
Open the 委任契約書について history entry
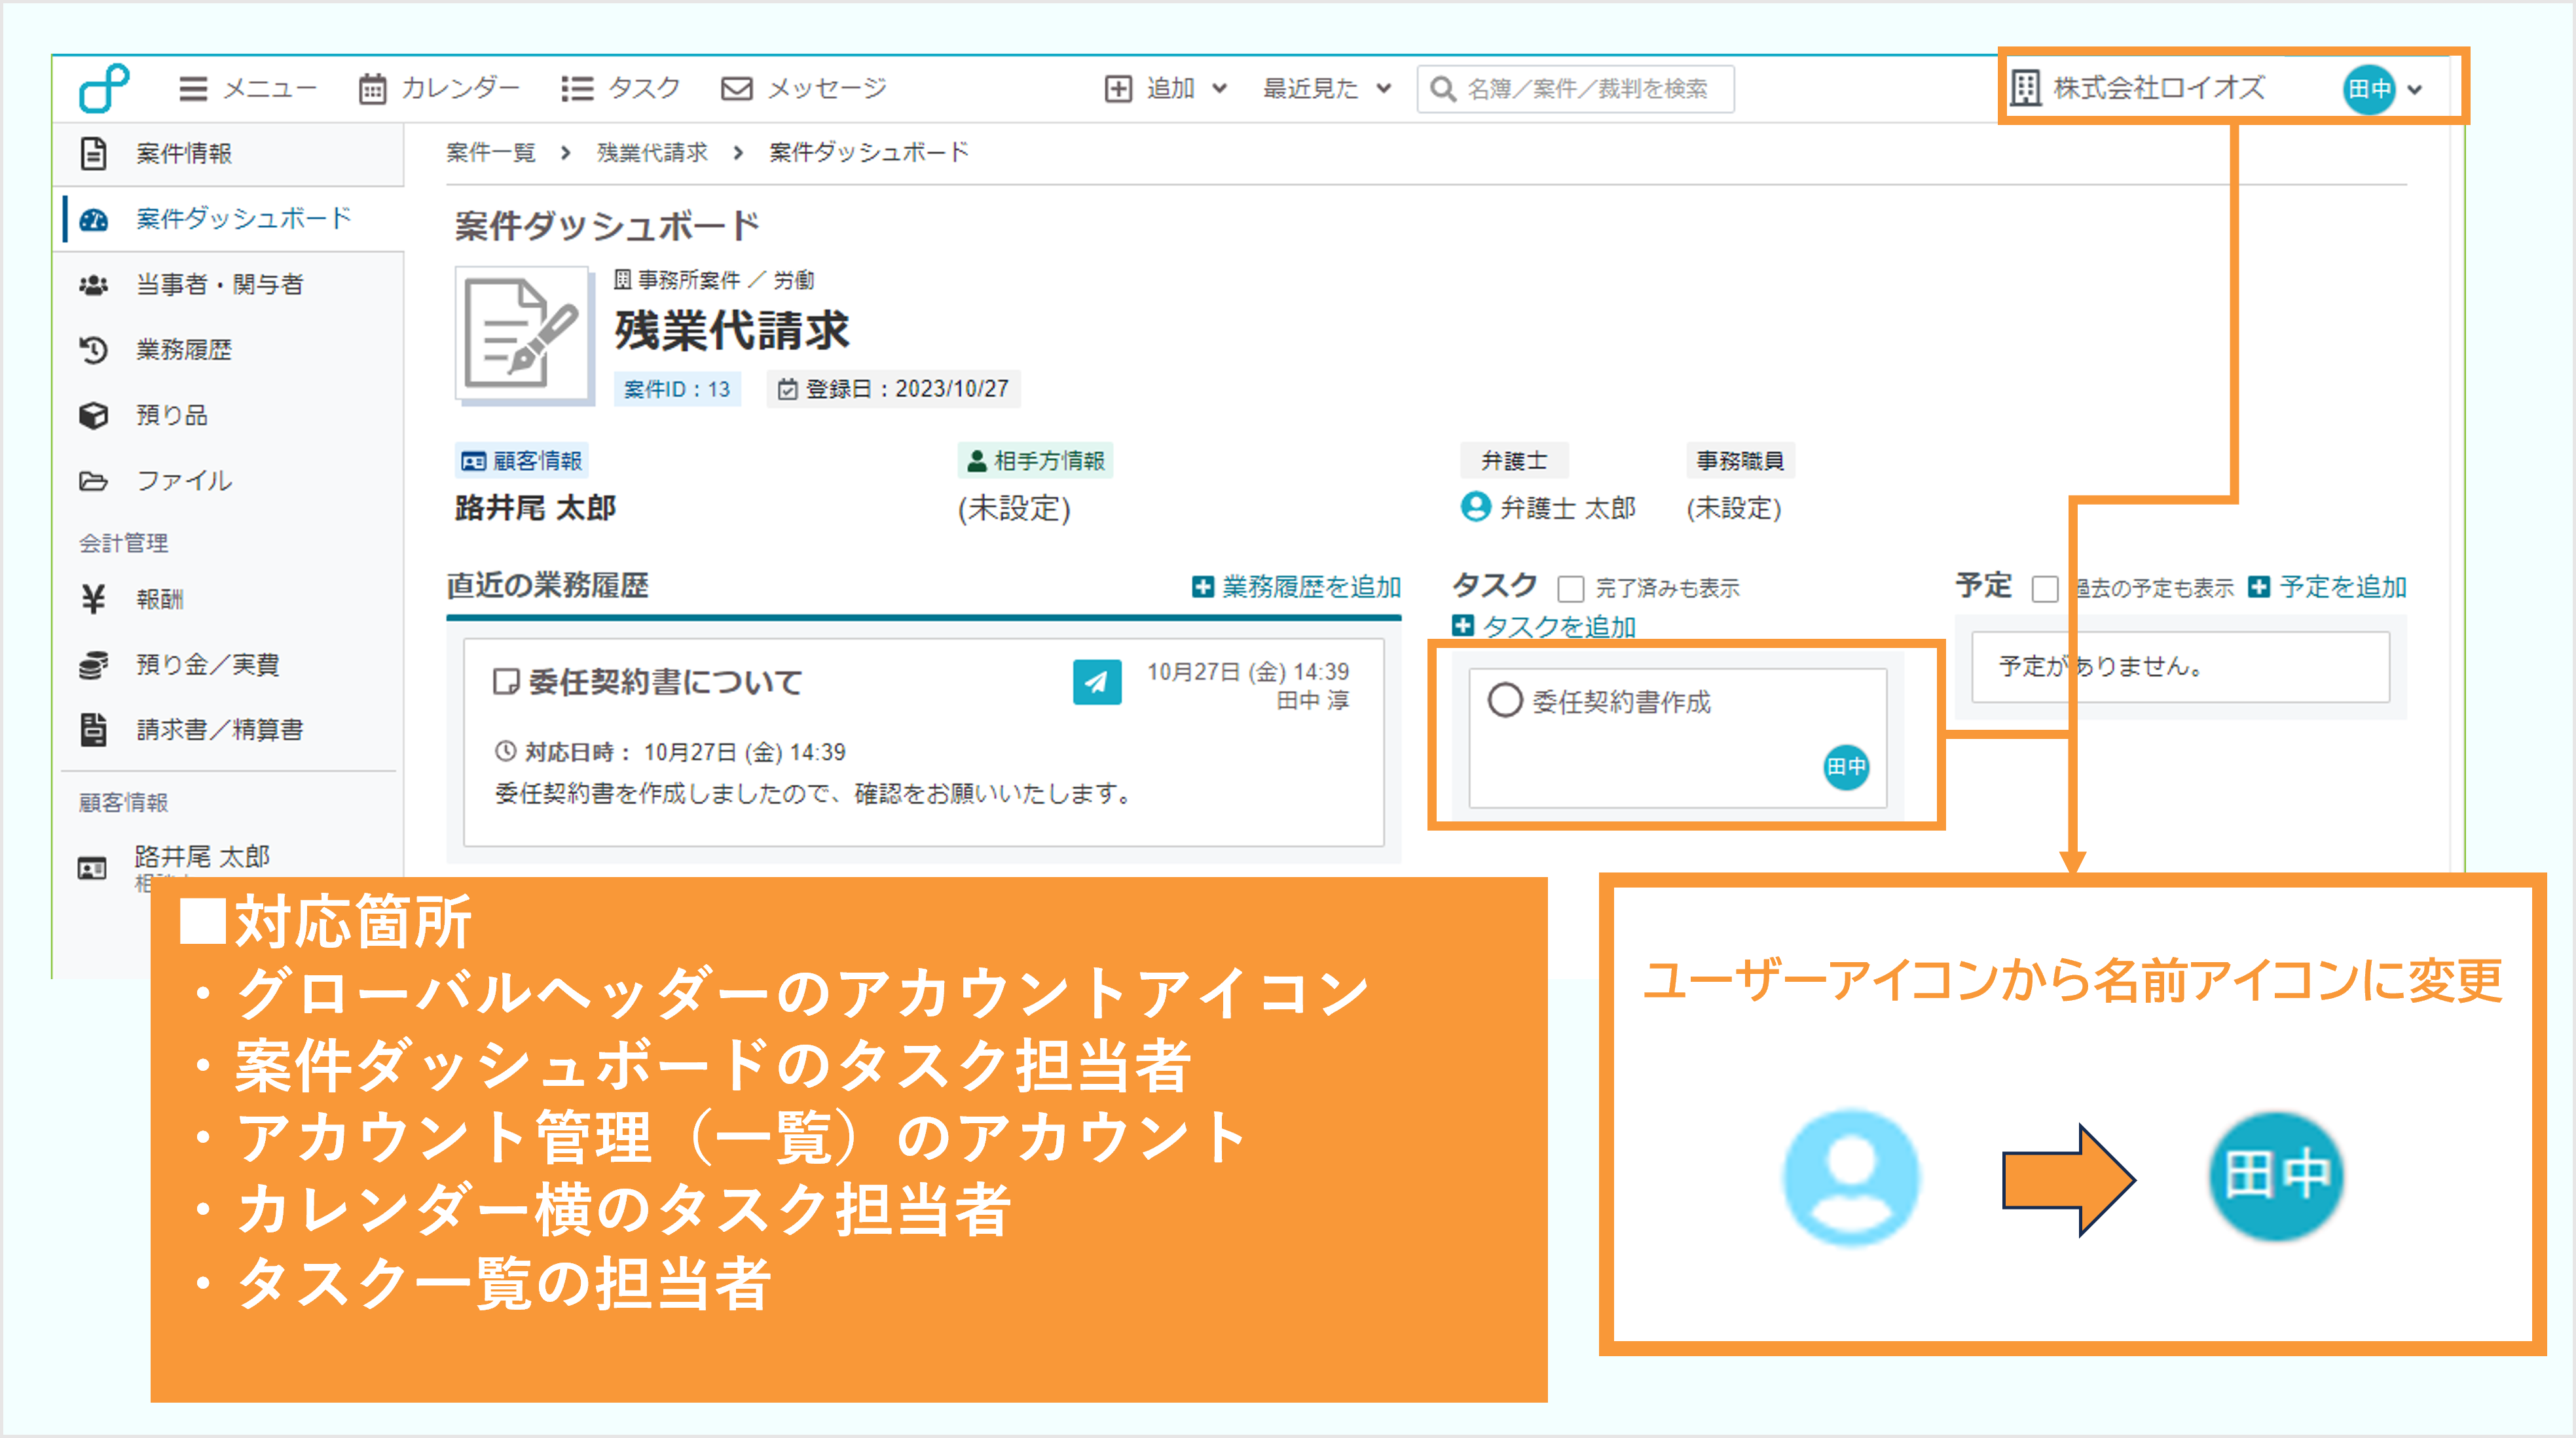tap(665, 683)
